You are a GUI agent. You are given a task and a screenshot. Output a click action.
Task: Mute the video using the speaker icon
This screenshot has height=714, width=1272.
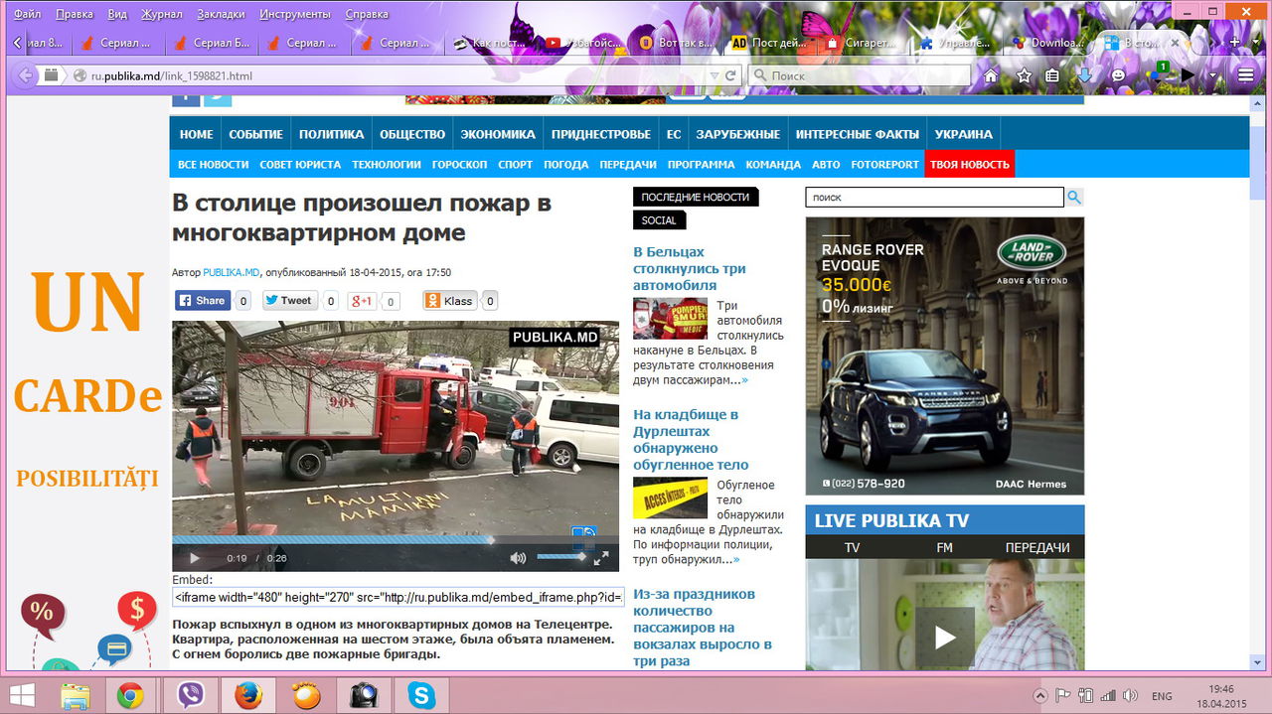click(518, 558)
